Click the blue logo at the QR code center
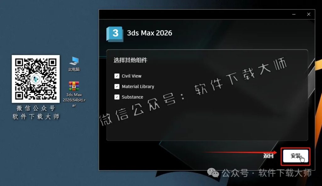The width and height of the screenshot is (322, 186). pyautogui.click(x=36, y=79)
